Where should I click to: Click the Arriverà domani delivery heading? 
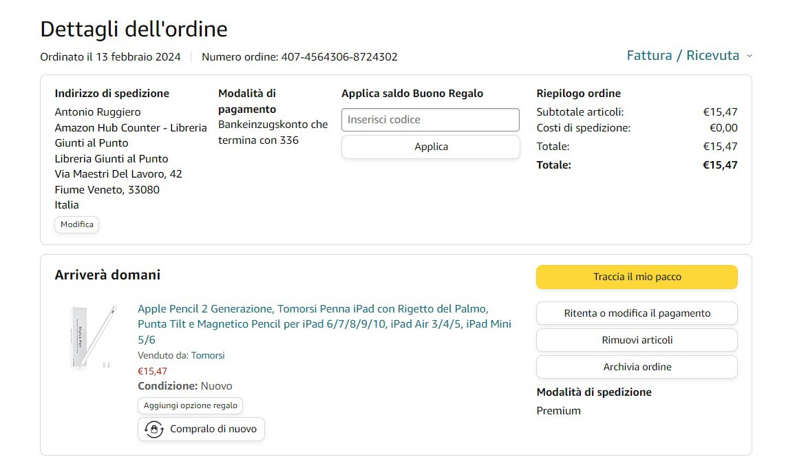(x=107, y=275)
